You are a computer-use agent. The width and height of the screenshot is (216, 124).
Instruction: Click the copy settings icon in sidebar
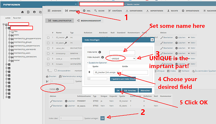click(40, 12)
